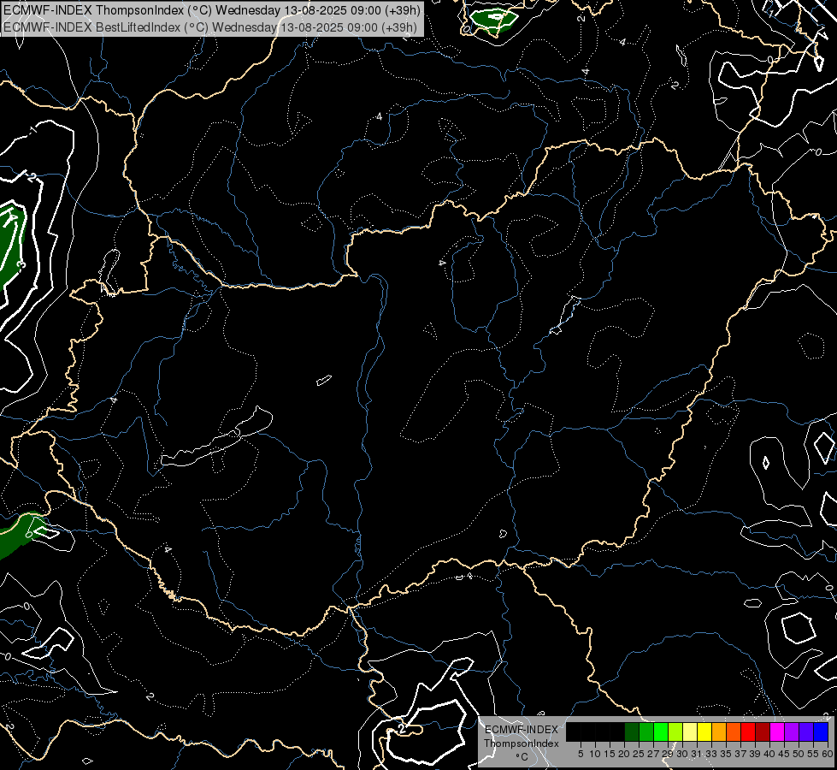The image size is (837, 770).
Task: Click the violet 50–55 legend swatch
Action: pos(805,732)
